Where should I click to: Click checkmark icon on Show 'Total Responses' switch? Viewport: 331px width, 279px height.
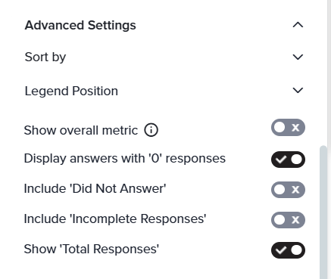pos(281,250)
